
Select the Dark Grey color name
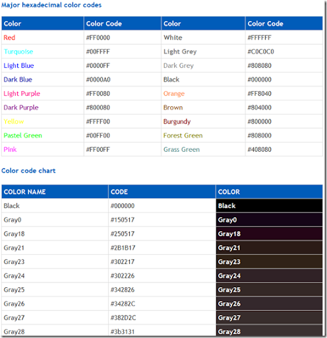(x=179, y=65)
